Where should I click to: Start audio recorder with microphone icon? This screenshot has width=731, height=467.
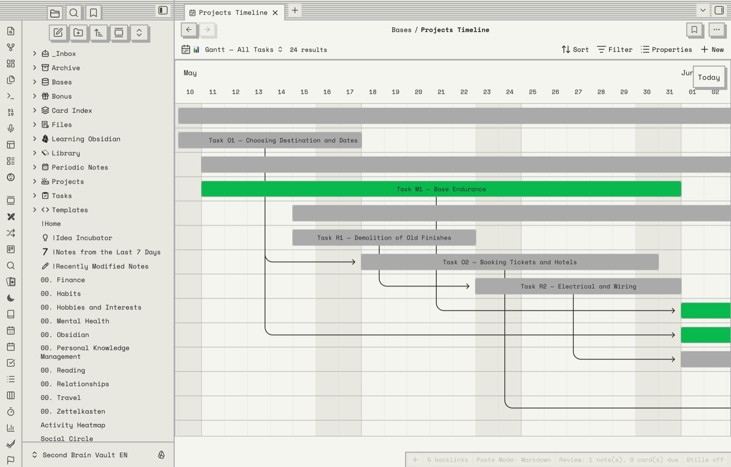11,128
